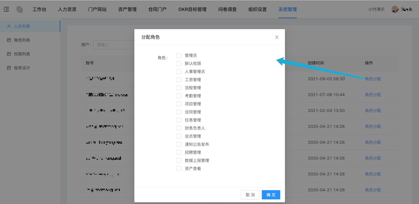Click 角色分配 for the 2021-09-02 09:30 row
This screenshot has width=419, height=204.
tap(373, 79)
